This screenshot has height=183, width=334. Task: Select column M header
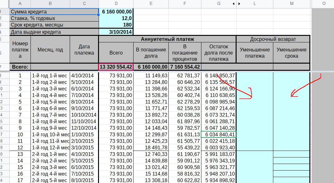(x=292, y=4)
